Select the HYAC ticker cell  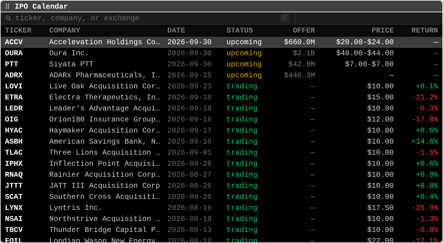[x=14, y=130]
